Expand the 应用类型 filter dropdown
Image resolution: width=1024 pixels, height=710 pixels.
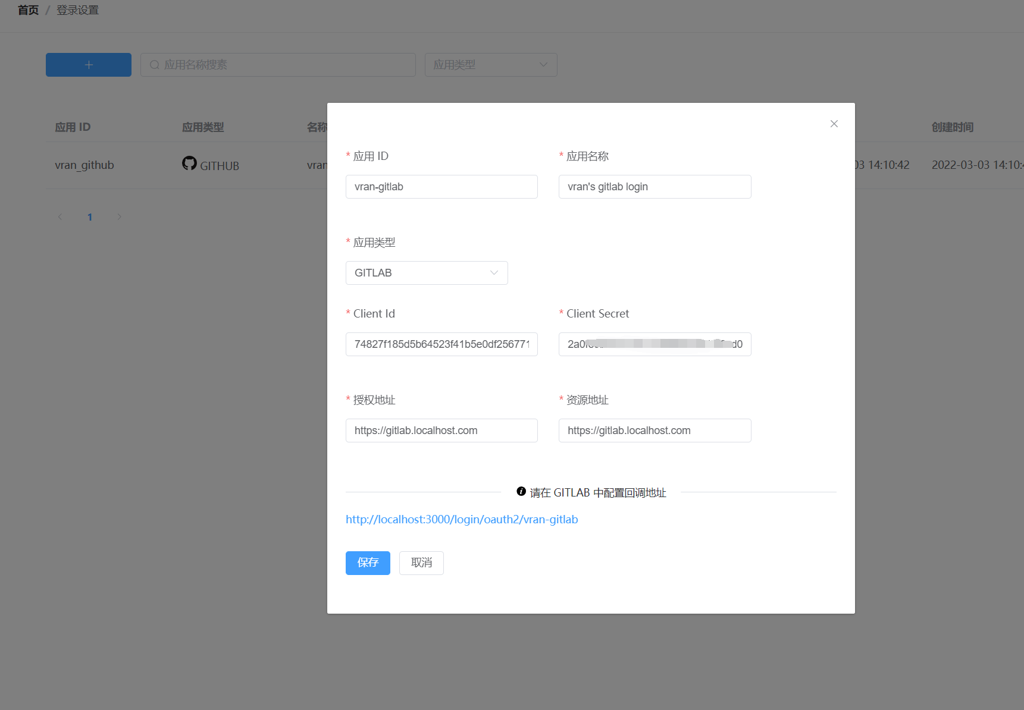point(490,65)
